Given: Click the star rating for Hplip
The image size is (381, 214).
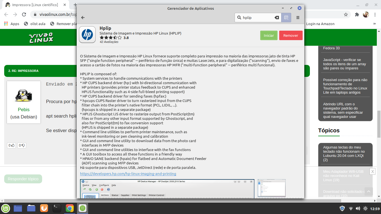Looking at the screenshot, I should (111, 38).
